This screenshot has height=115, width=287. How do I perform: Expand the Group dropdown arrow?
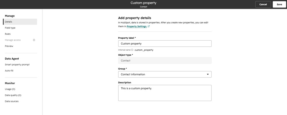(x=208, y=74)
